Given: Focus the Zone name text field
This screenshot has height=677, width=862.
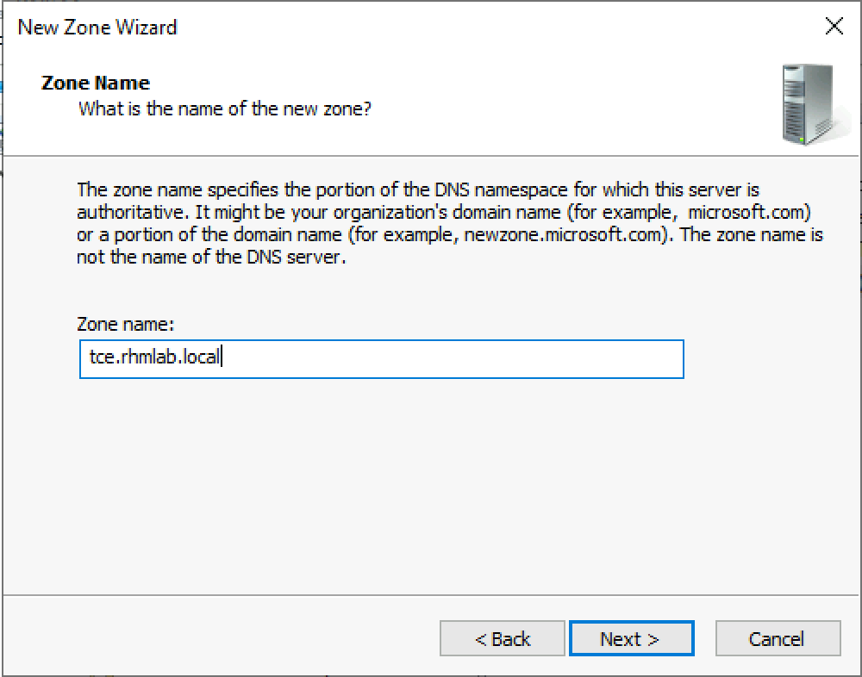Looking at the screenshot, I should (x=382, y=359).
